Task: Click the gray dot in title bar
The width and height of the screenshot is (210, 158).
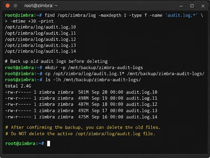Action: [x=15, y=6]
